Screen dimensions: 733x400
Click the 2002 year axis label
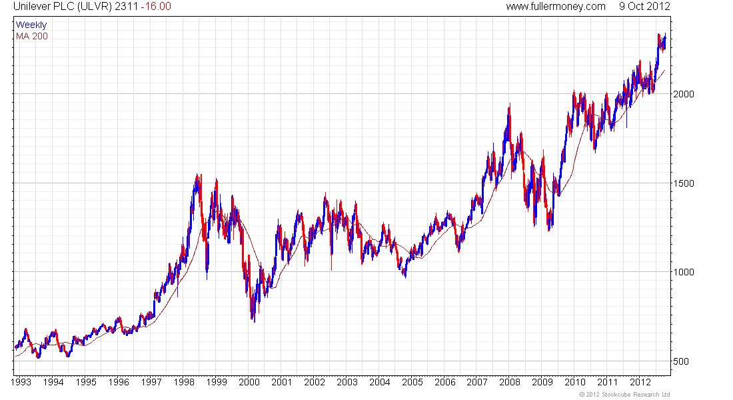click(x=315, y=382)
